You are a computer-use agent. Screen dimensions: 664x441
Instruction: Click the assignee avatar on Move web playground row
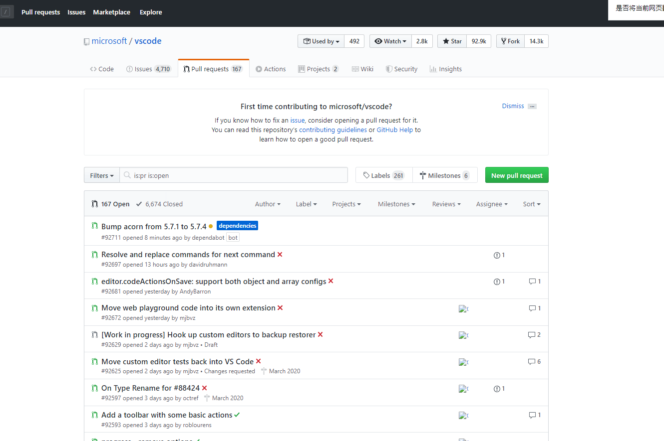(463, 309)
